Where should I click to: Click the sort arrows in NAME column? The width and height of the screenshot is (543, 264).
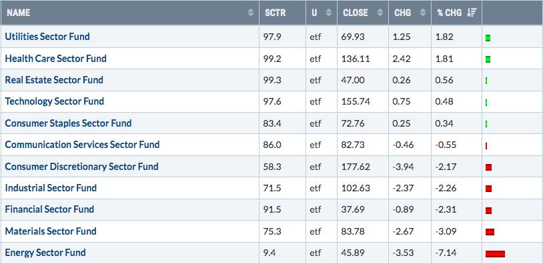point(251,13)
